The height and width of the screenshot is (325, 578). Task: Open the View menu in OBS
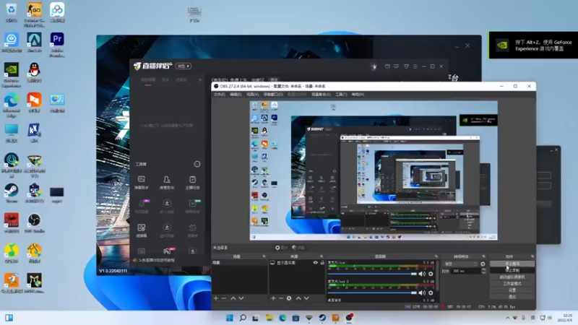coord(252,95)
